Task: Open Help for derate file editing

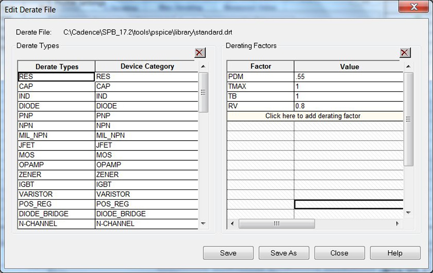Action: coord(395,253)
